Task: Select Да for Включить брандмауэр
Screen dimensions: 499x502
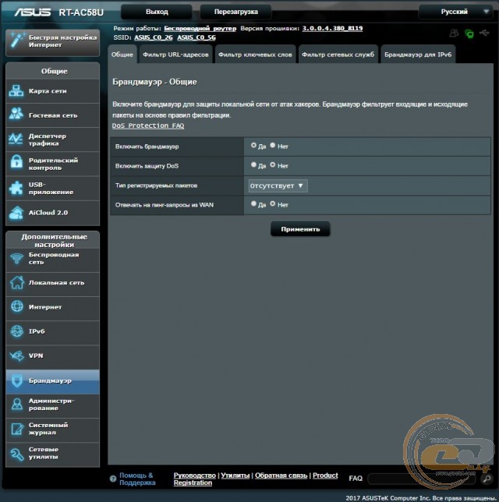Action: [253, 145]
